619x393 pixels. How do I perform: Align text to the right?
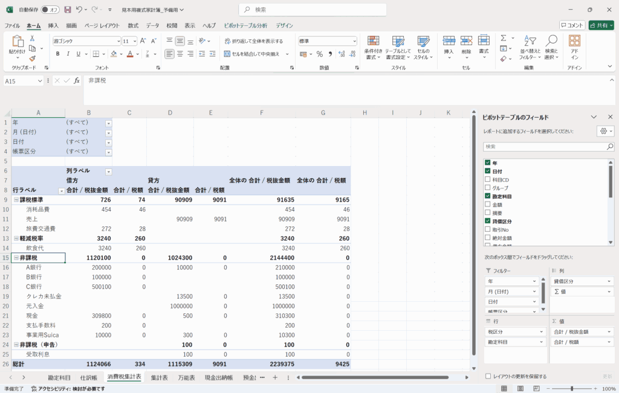pos(190,54)
